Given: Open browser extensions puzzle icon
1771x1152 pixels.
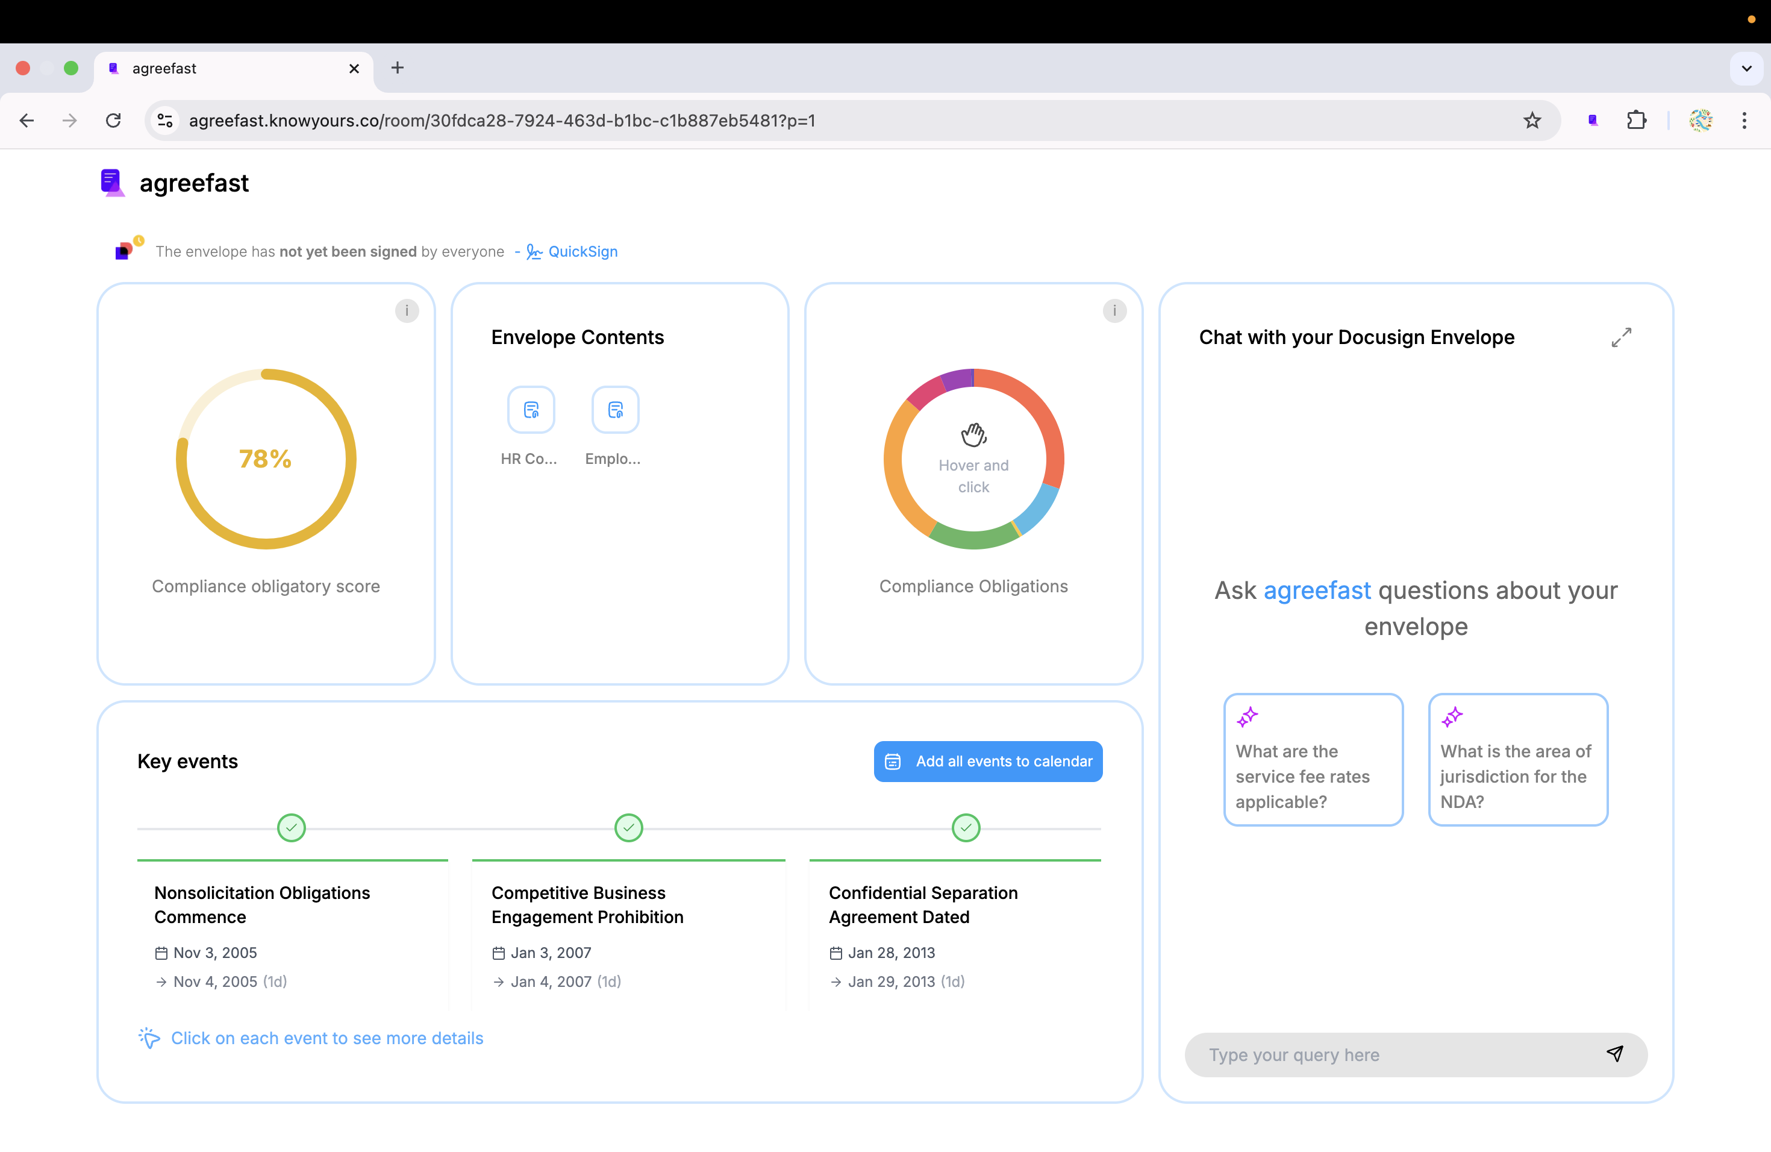Looking at the screenshot, I should [x=1636, y=121].
